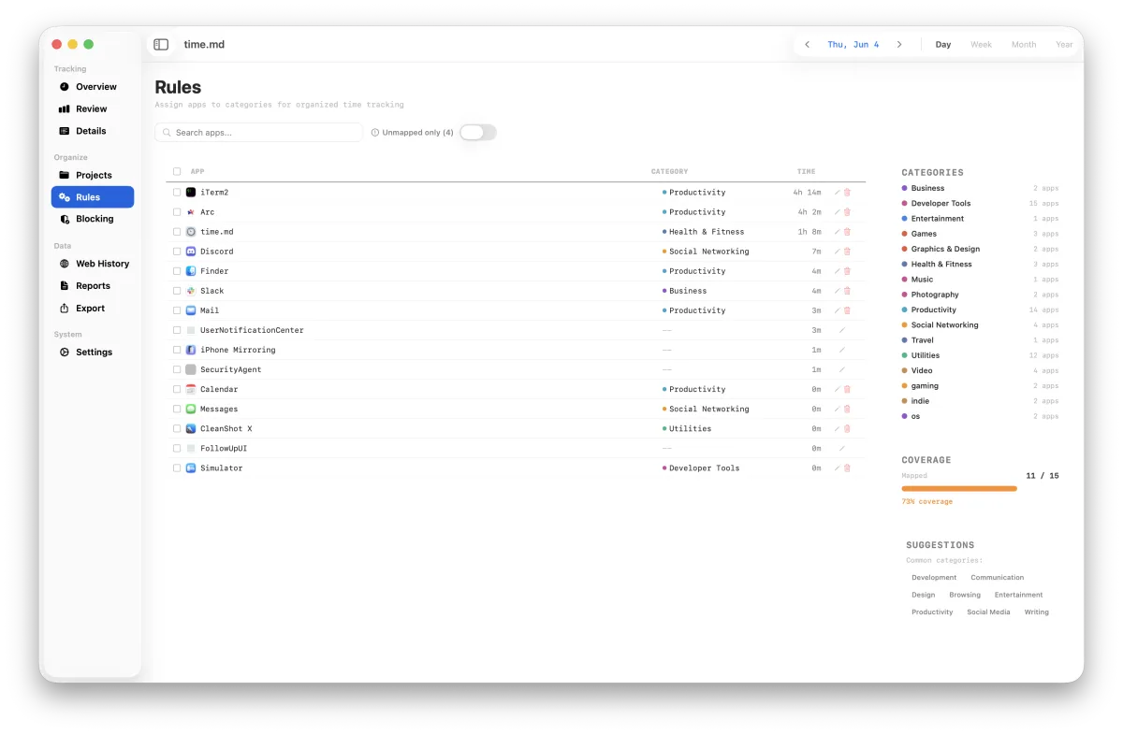The height and width of the screenshot is (734, 1123).
Task: Edit the Slack rule pencil icon
Action: [838, 291]
